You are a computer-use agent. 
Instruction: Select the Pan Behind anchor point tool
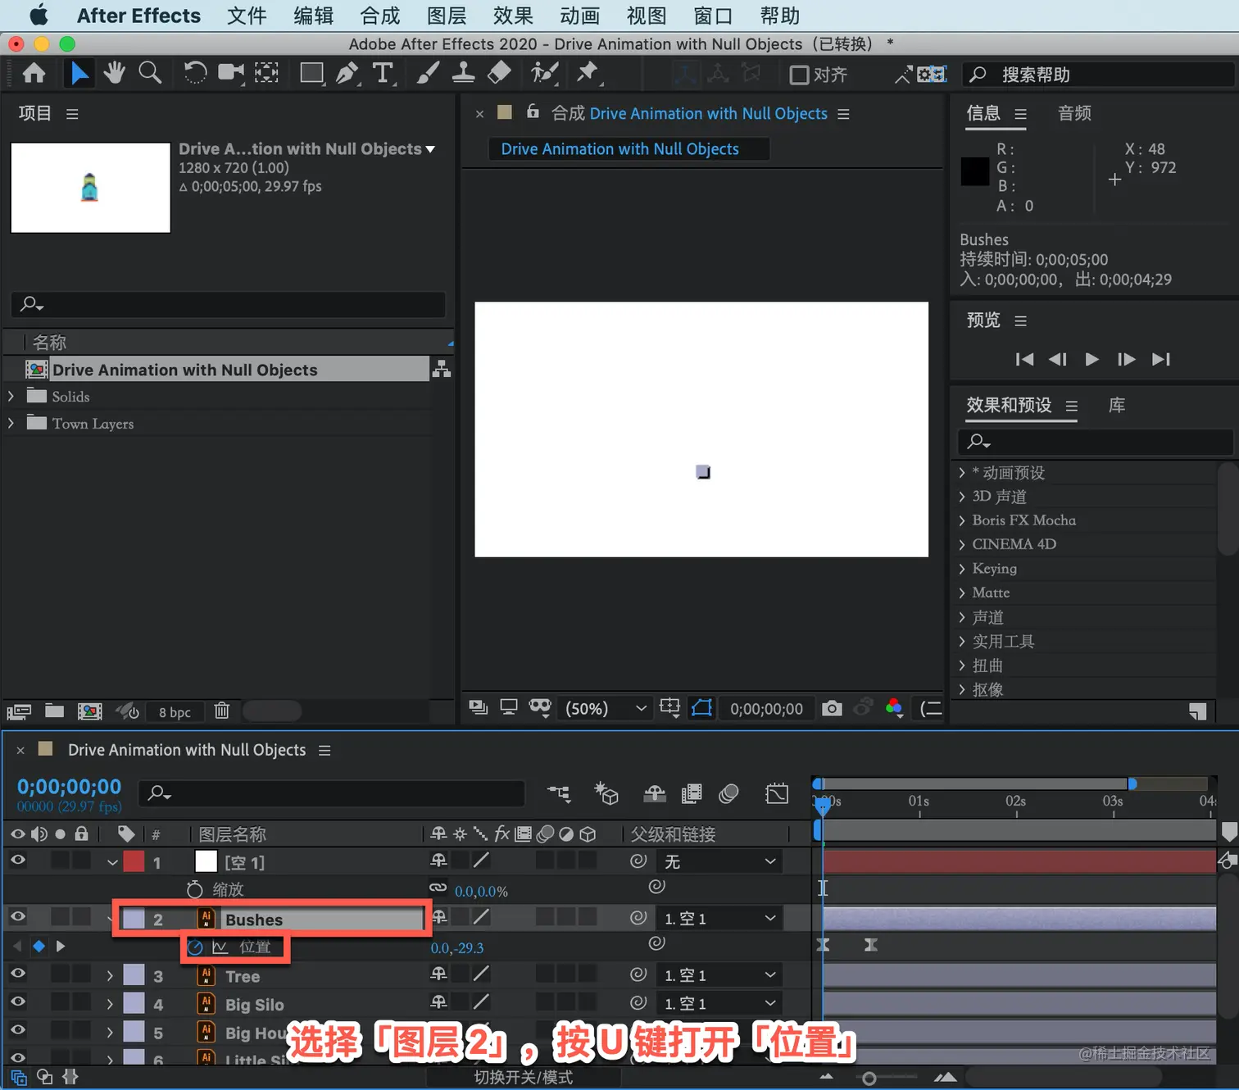point(266,73)
